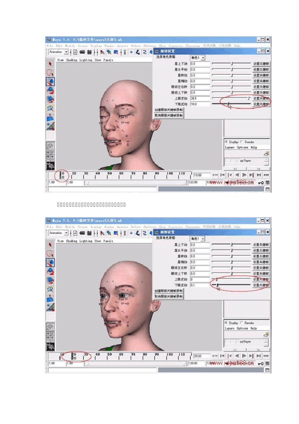Click 取消眼部关键帧录制 button in bottom screenshot
Screen dimensions: 299x424
pos(169,297)
